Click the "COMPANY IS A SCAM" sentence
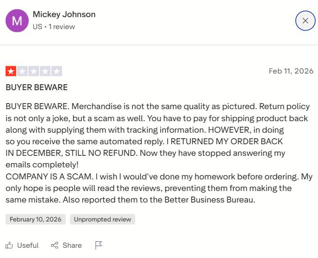Image resolution: width=318 pixels, height=258 pixels. [x=46, y=177]
